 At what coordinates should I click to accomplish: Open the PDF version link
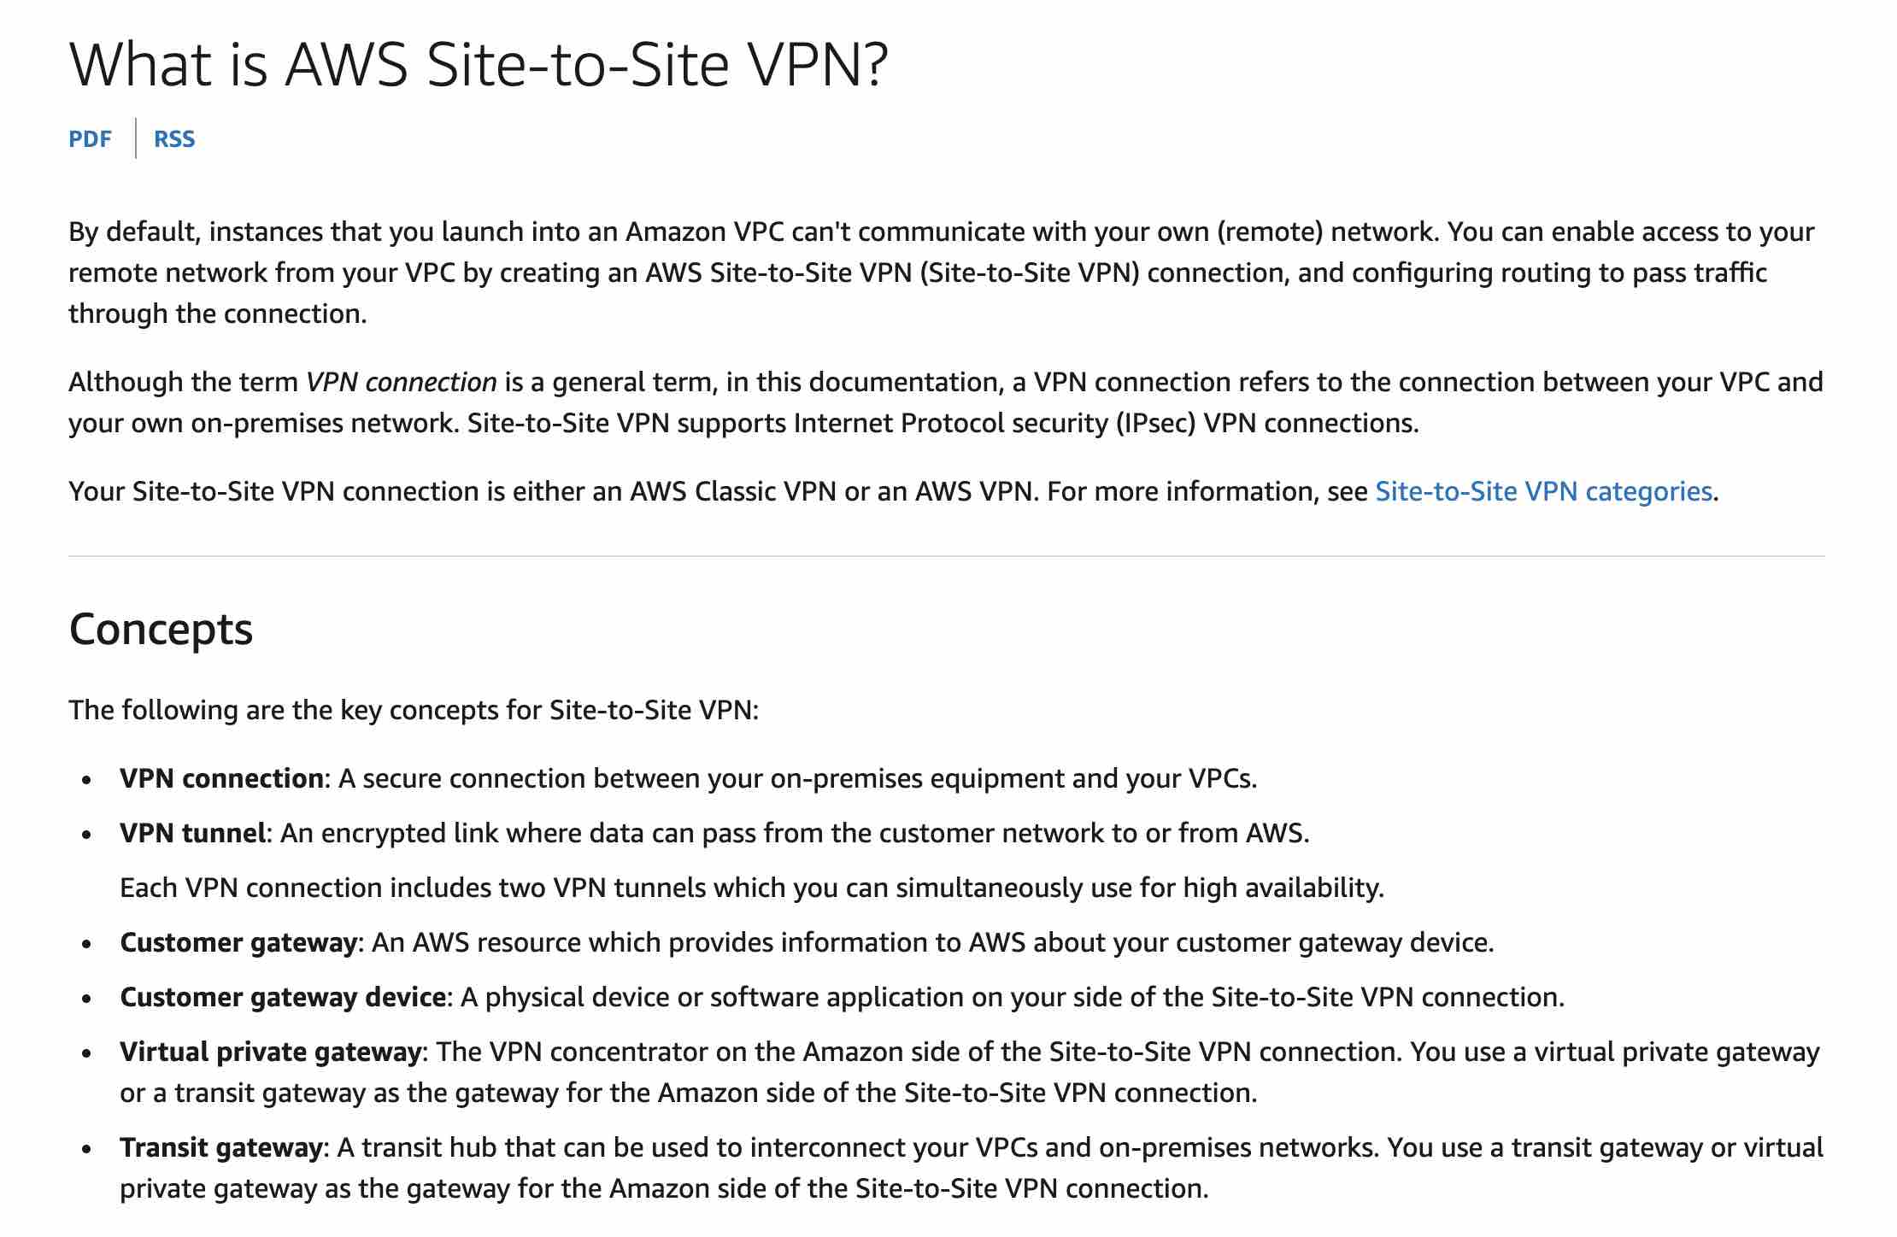point(90,139)
